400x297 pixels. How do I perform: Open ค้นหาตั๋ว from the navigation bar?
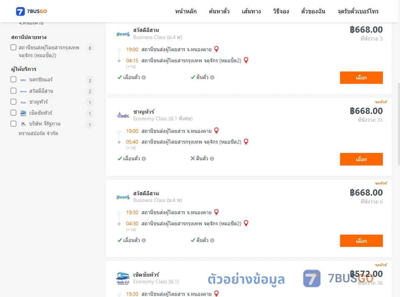(219, 11)
